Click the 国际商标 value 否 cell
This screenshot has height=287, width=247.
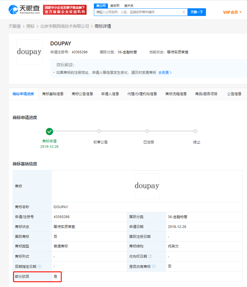[x=89, y=237]
